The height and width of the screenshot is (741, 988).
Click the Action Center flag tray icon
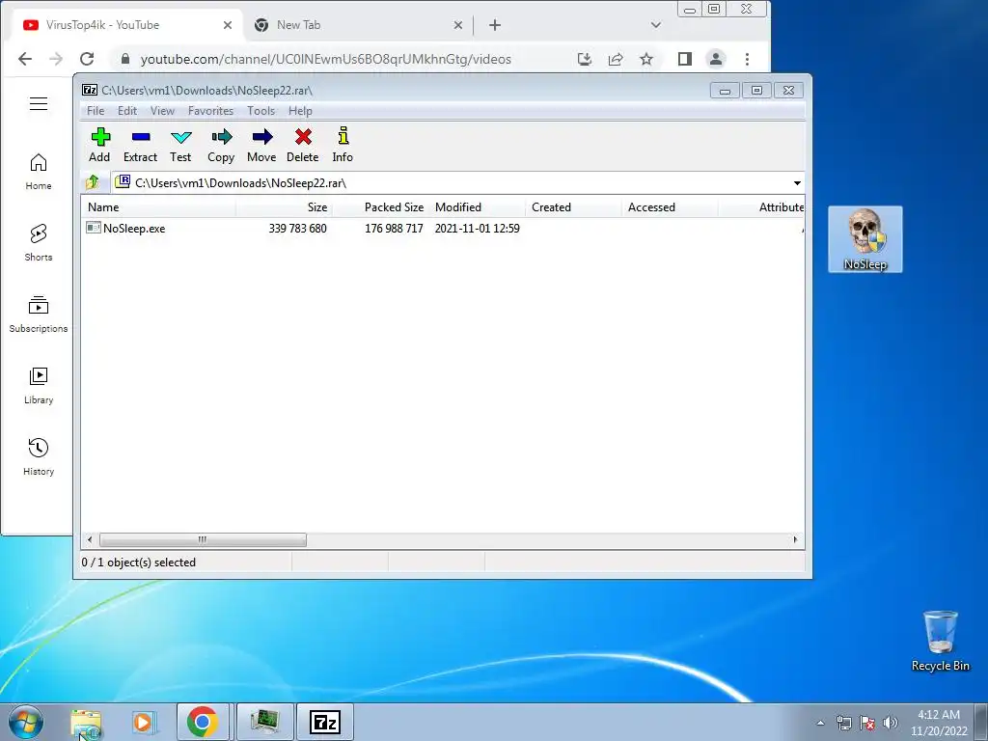click(867, 723)
